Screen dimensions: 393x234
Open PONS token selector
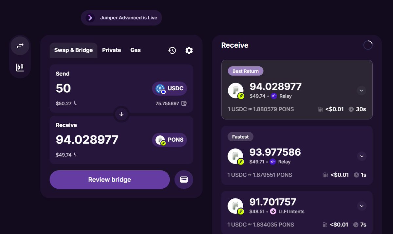coord(169,140)
